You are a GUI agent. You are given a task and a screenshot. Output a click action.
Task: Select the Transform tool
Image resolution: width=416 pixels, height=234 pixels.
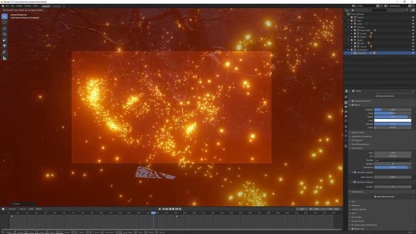click(5, 45)
